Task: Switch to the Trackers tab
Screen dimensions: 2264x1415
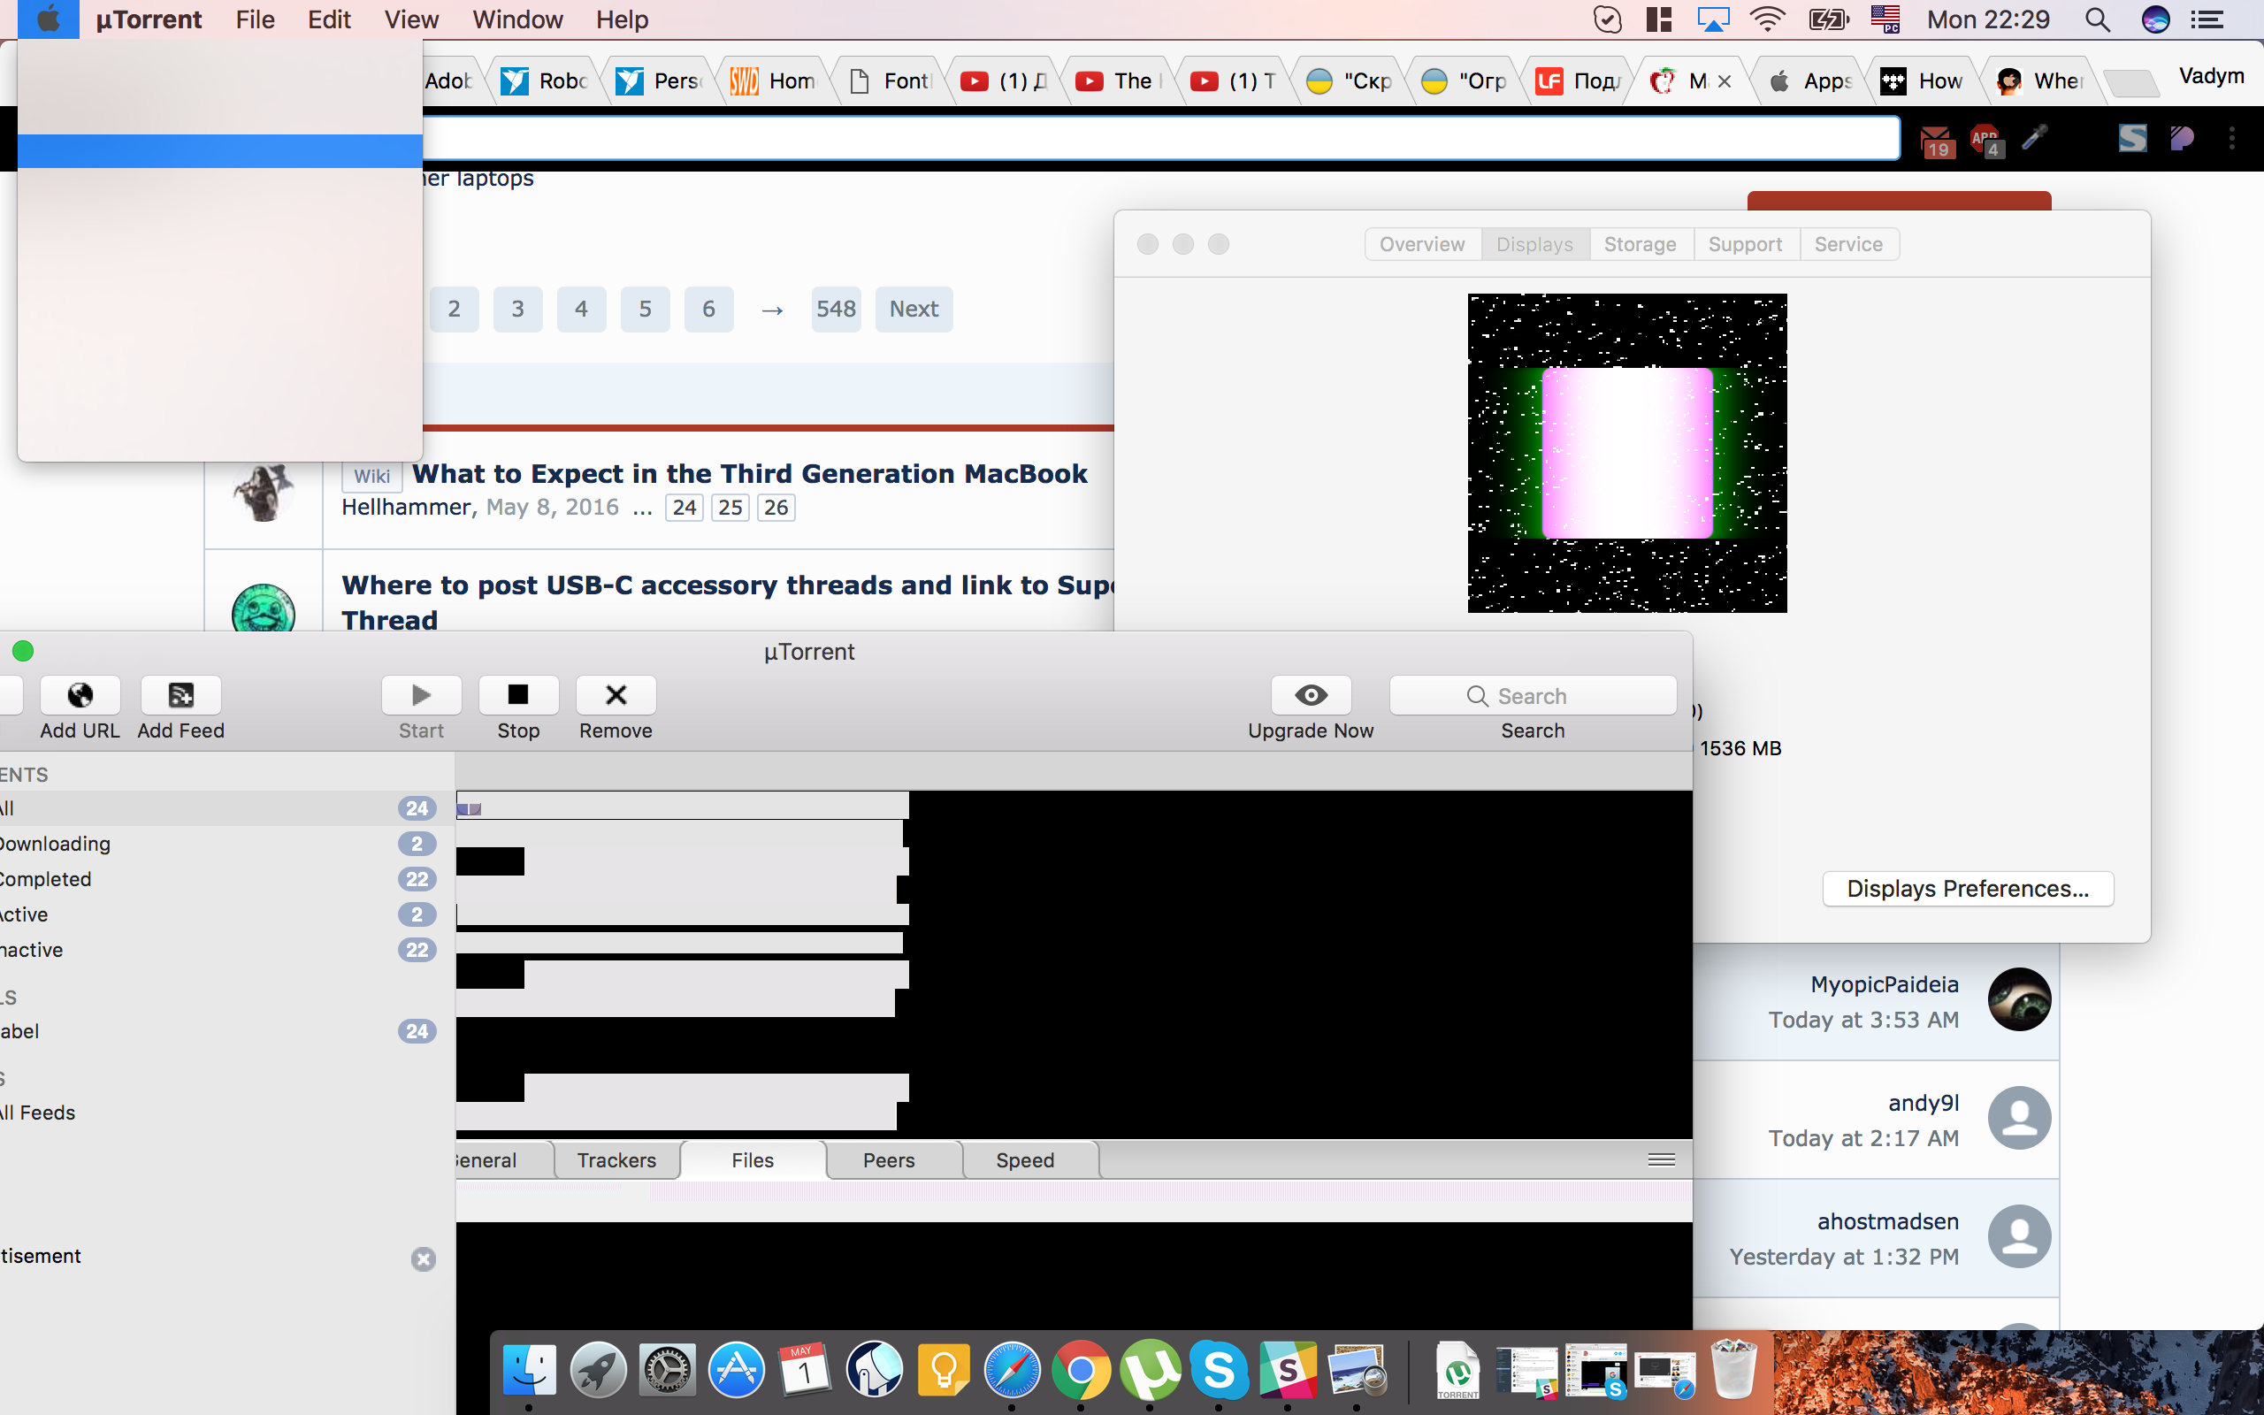Action: point(616,1160)
